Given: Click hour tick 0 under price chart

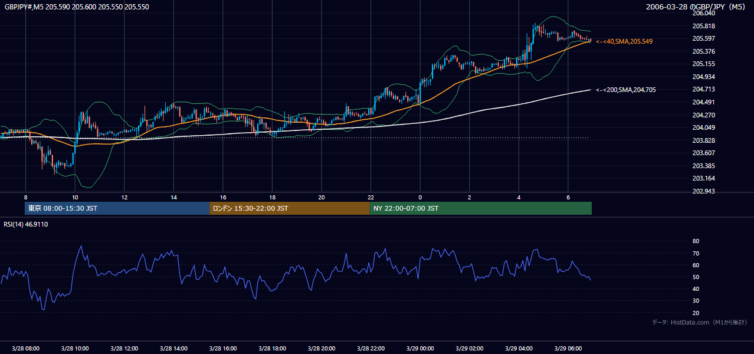Looking at the screenshot, I should tap(420, 197).
